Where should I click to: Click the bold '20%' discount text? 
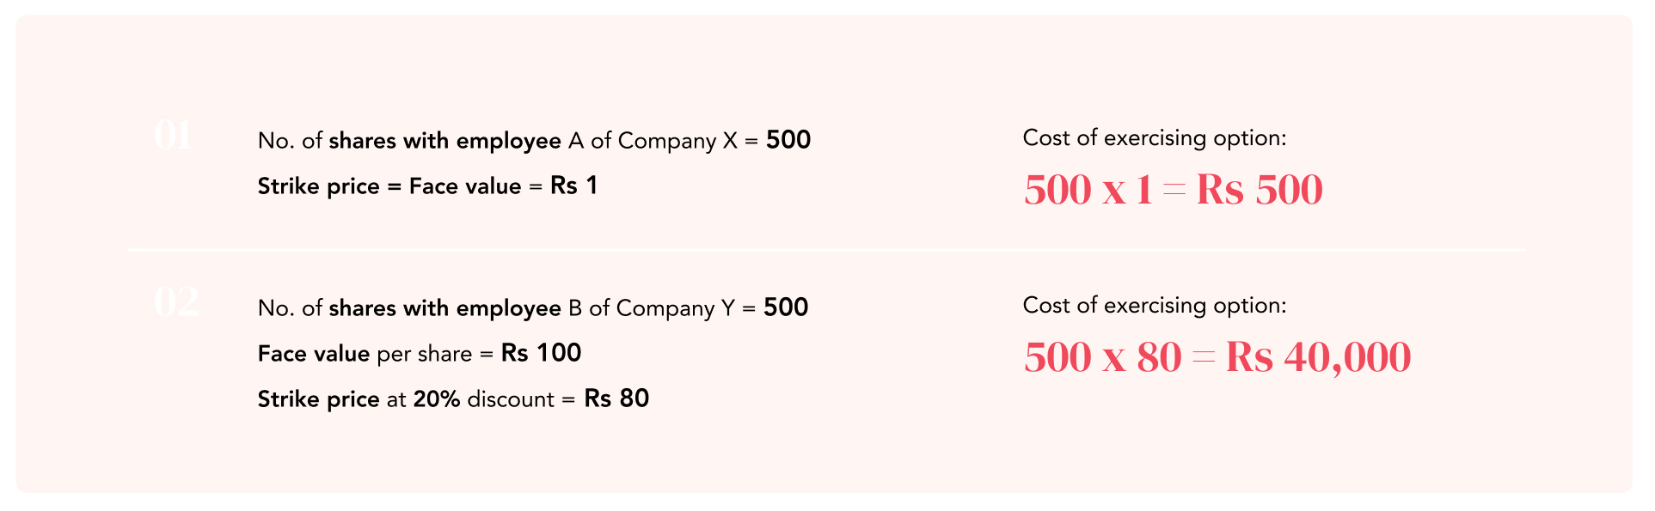point(437,399)
